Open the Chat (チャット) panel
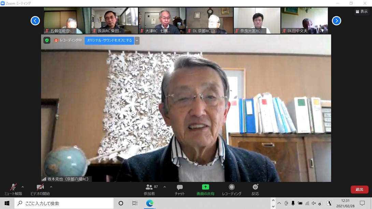Image resolution: width=372 pixels, height=209 pixels. tap(180, 190)
